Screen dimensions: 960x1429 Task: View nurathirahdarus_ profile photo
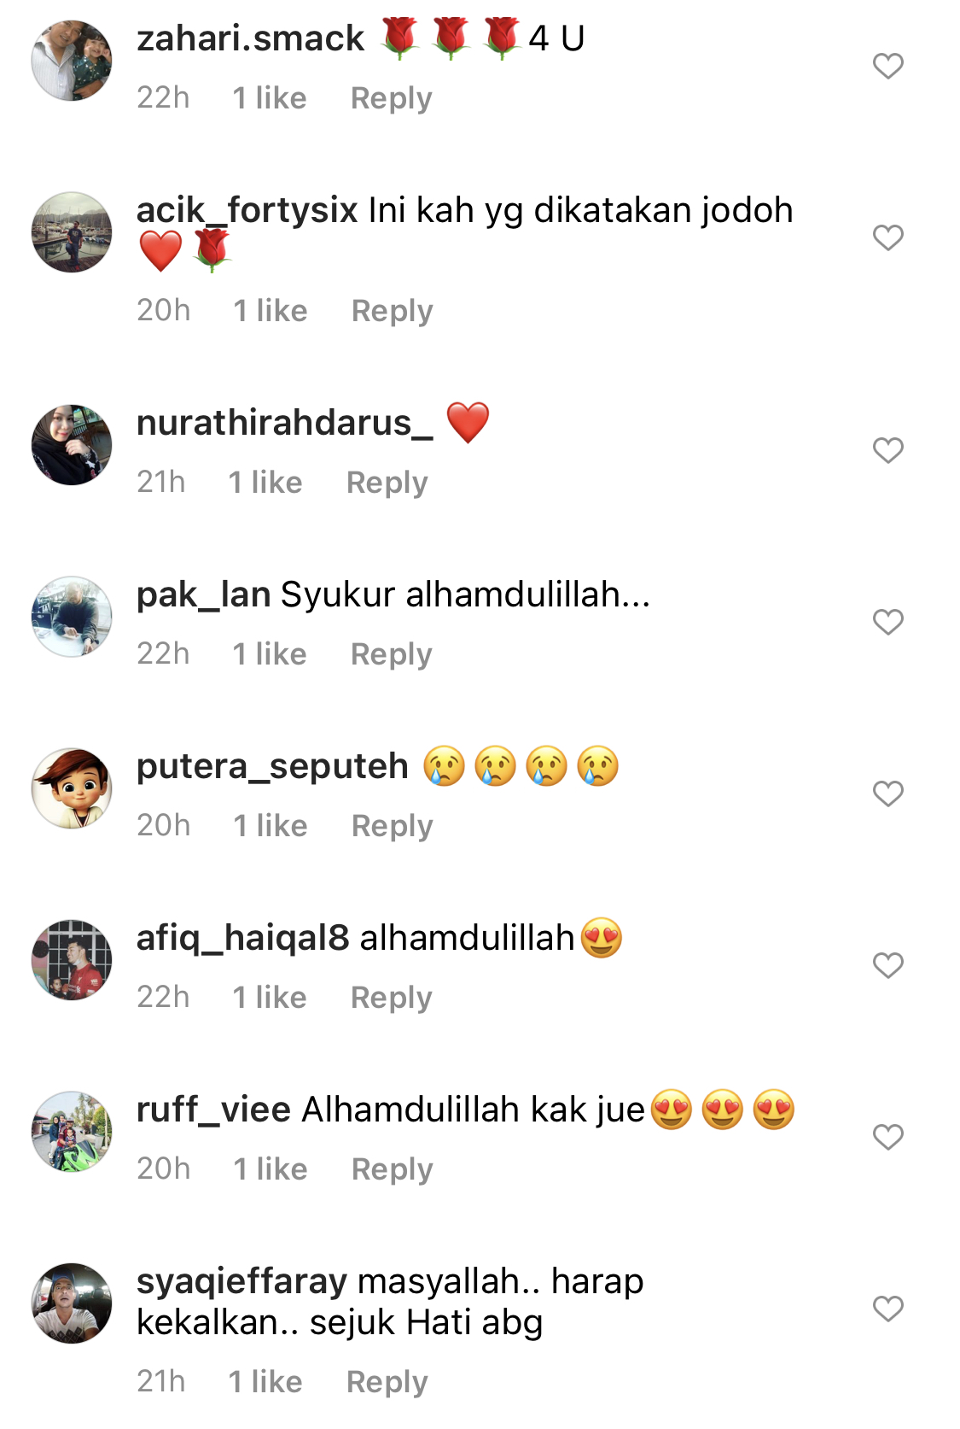(x=72, y=445)
